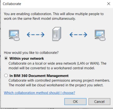Select the BIM 360 Document Management radio button
Screen dimensions: 113x110
click(6, 75)
